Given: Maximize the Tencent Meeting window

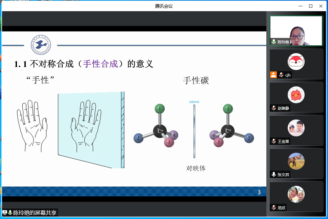Looking at the screenshot, I should (310, 6).
